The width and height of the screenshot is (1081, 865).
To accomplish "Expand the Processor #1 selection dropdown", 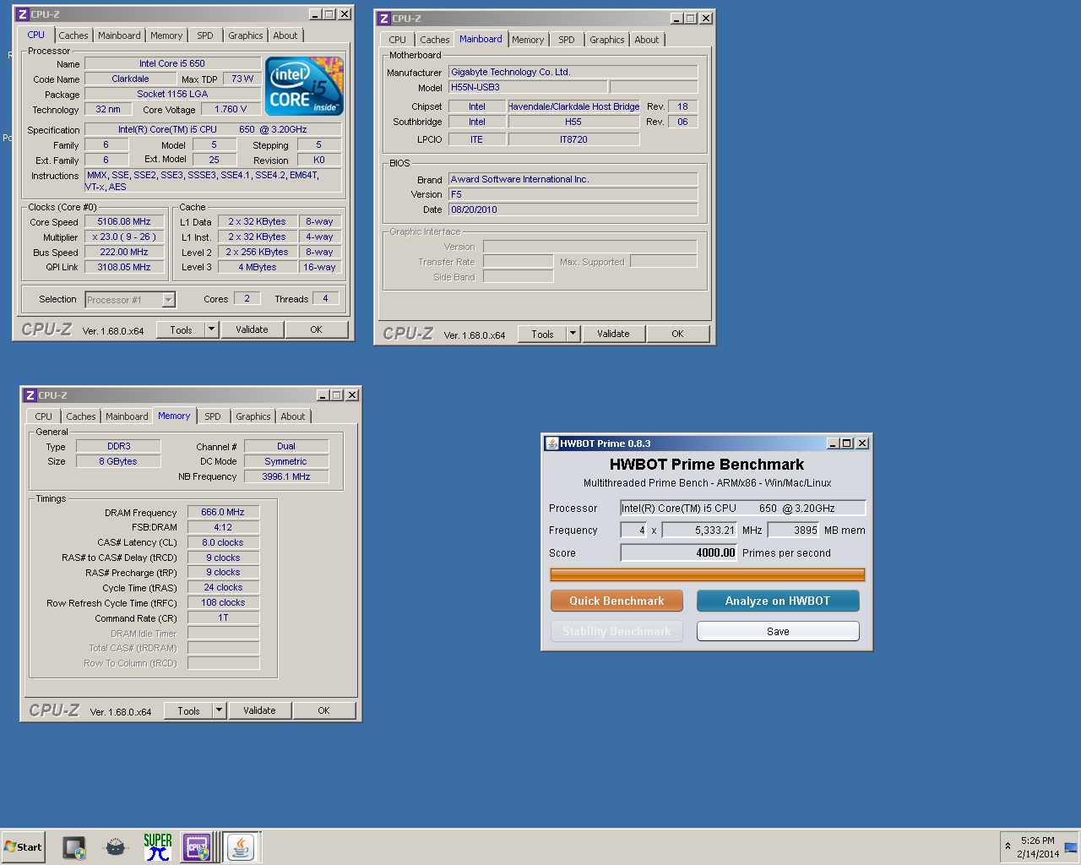I will click(x=168, y=300).
